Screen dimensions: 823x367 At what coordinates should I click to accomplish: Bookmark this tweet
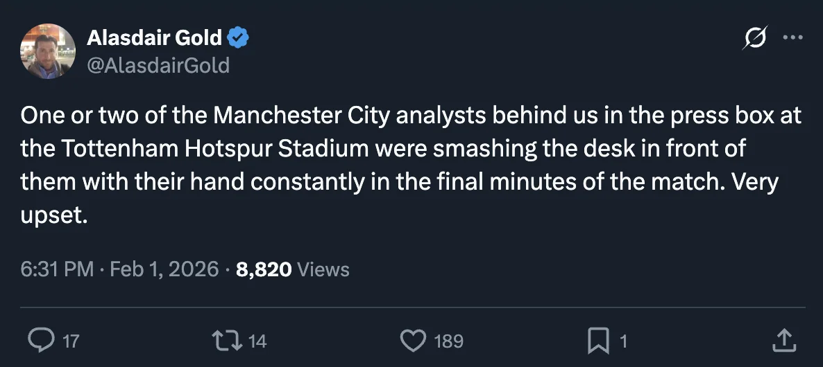coord(597,340)
